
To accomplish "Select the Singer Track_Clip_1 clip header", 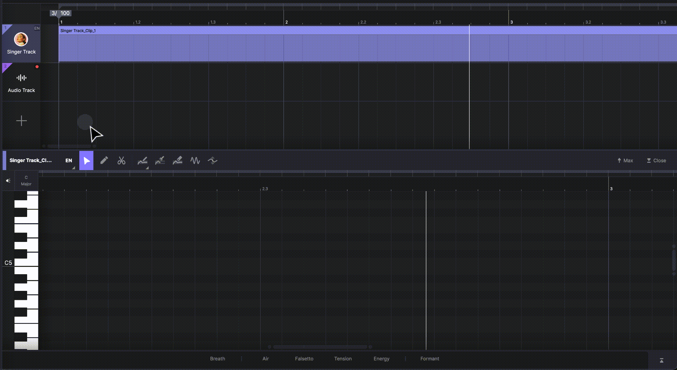I will (368, 31).
